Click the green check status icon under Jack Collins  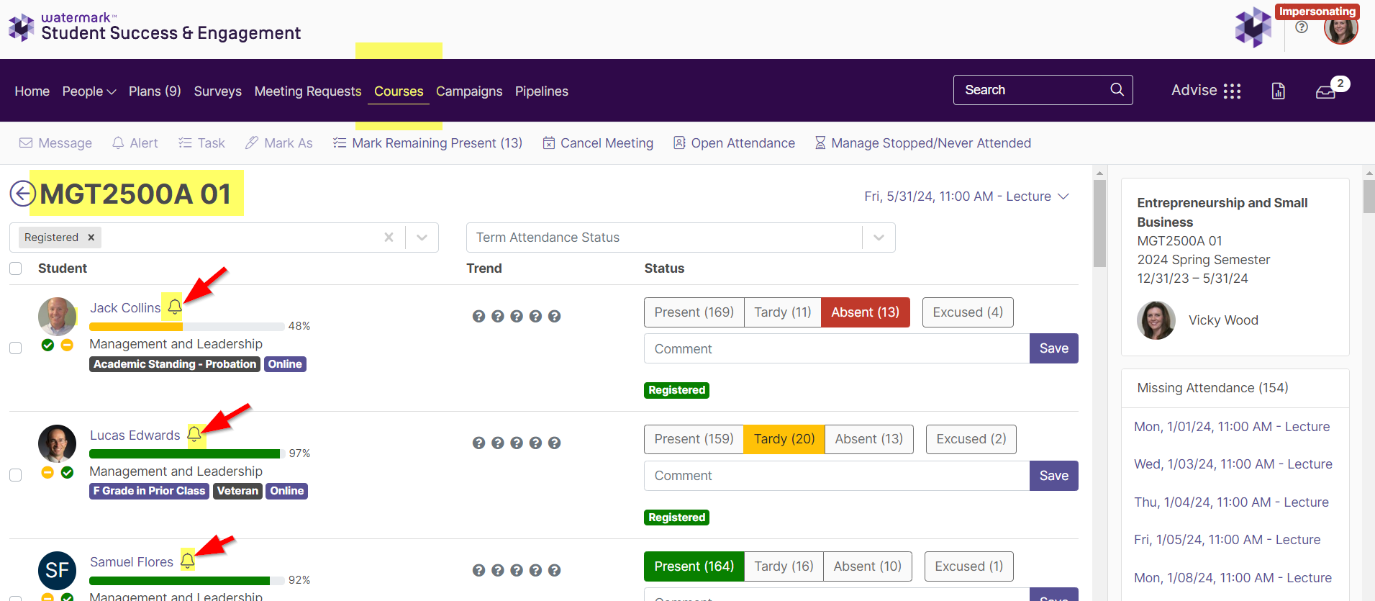pos(47,345)
